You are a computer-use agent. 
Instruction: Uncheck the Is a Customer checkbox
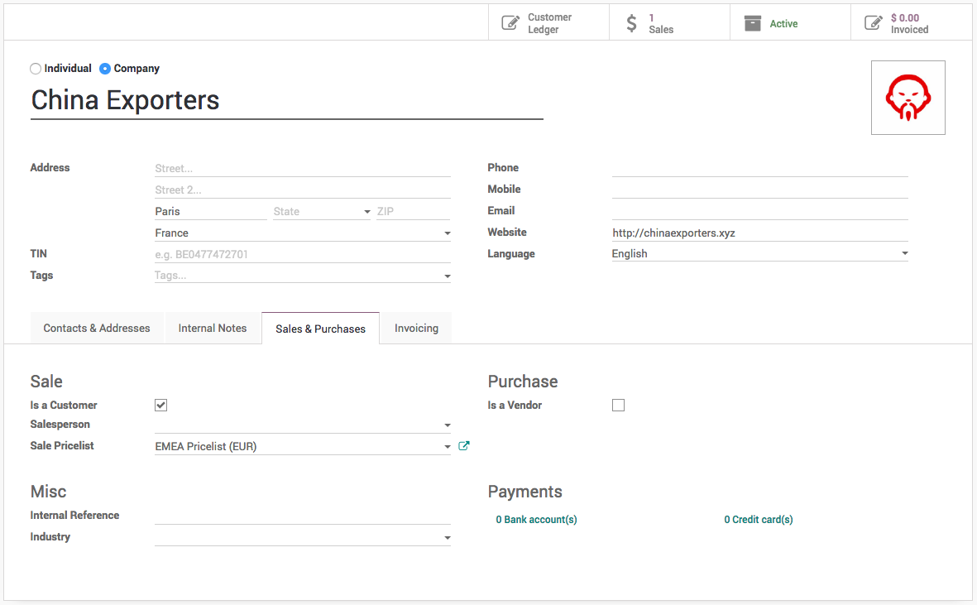pyautogui.click(x=161, y=405)
